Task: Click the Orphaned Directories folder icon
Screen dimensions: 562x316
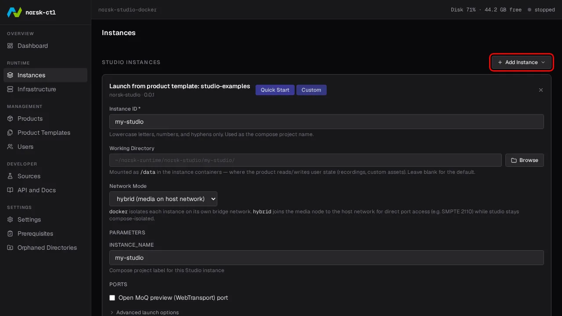Action: 10,248
